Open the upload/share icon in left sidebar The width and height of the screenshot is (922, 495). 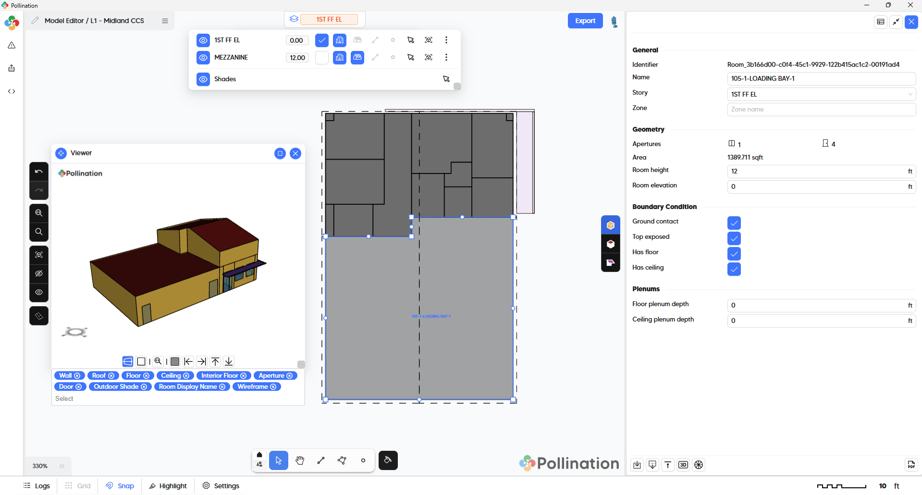click(x=12, y=68)
